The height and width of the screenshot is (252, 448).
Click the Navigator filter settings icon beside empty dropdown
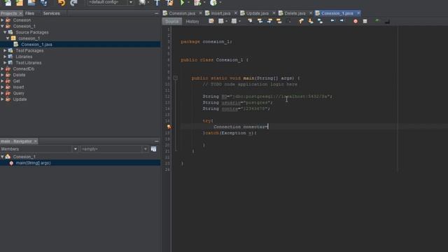tap(153, 149)
